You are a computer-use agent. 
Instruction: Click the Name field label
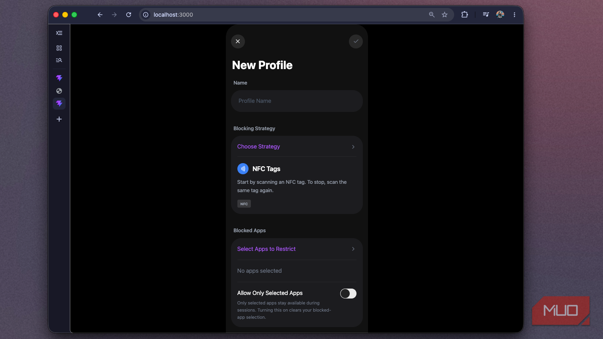click(x=241, y=83)
